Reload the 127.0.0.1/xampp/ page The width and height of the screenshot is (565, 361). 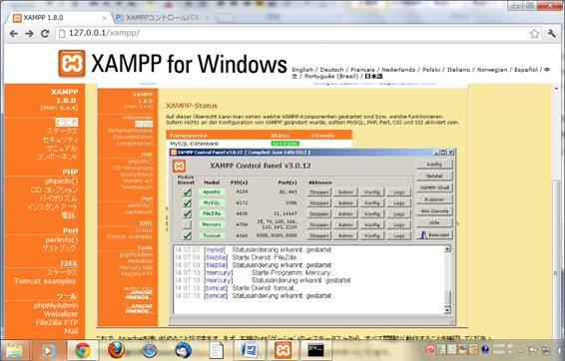45,34
